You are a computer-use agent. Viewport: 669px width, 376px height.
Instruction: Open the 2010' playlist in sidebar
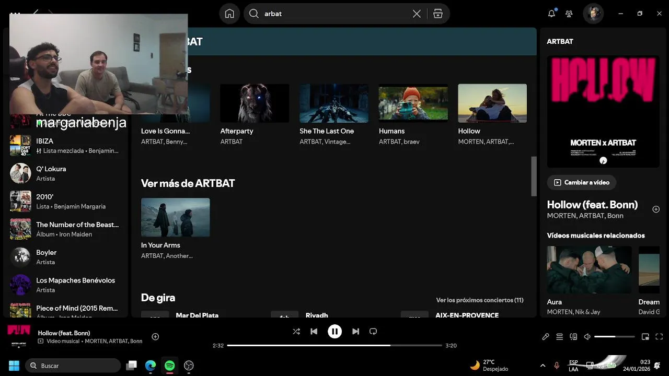[x=66, y=201]
